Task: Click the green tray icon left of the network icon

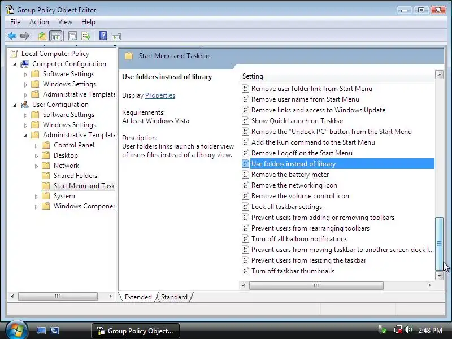Action: [383, 329]
